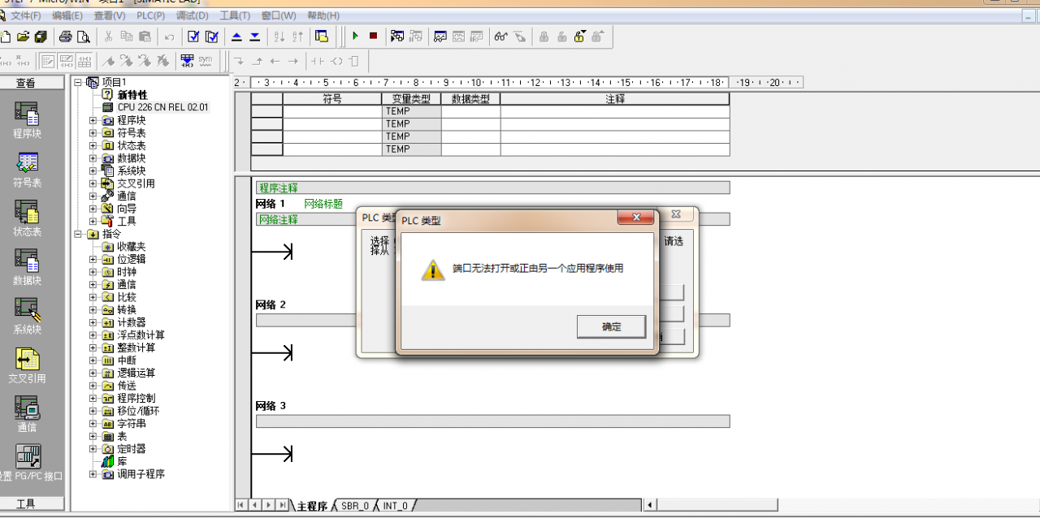Click the 确定 button in error dialog

pyautogui.click(x=612, y=326)
